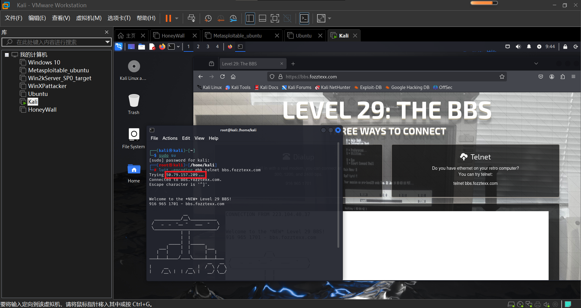Screen dimensions: 581x308
Task: Open the 虚拟机(M) menu
Action: coord(89,18)
